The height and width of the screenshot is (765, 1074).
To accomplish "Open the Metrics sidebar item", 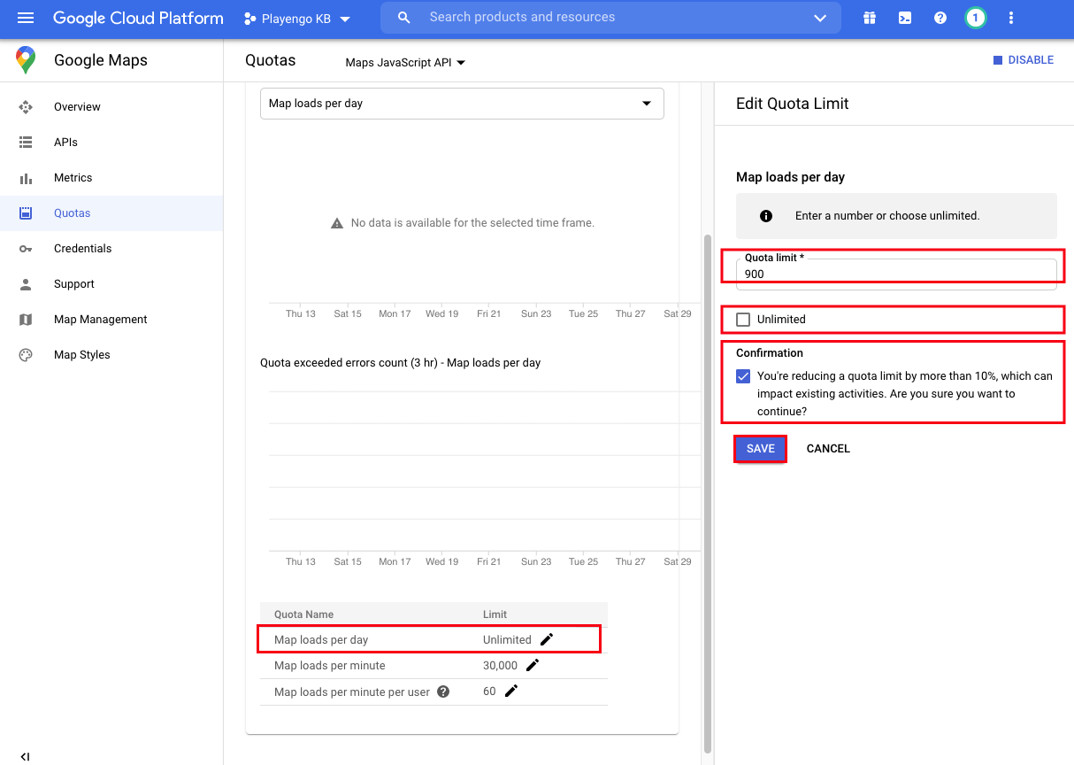I will pos(73,178).
